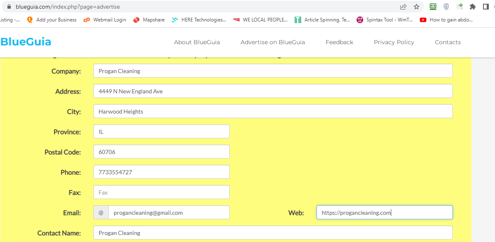495x242 pixels.
Task: Click the Contact Name input field
Action: click(x=273, y=233)
